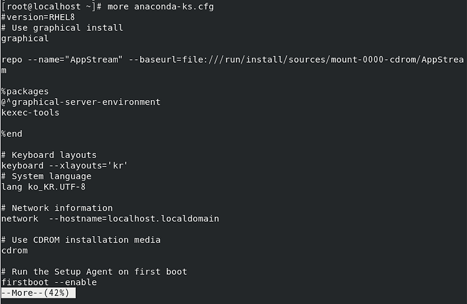
Task: Click the 'more anaconda-ks.cfg' command text
Action: click(160, 7)
